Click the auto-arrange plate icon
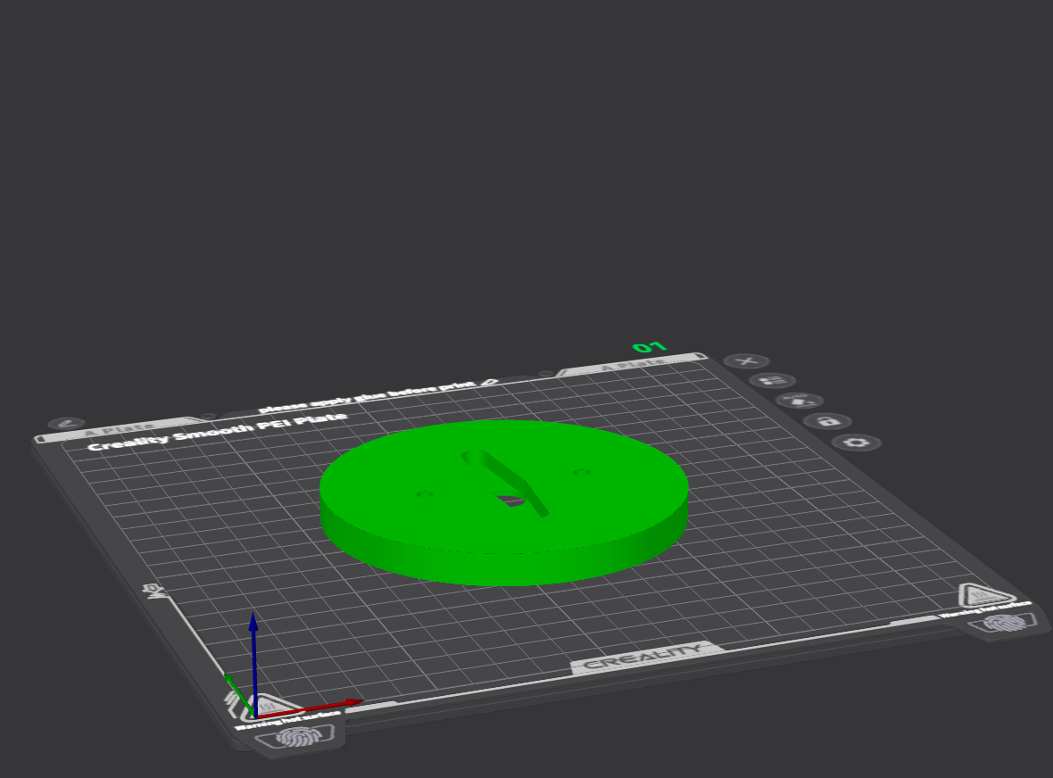 800,401
